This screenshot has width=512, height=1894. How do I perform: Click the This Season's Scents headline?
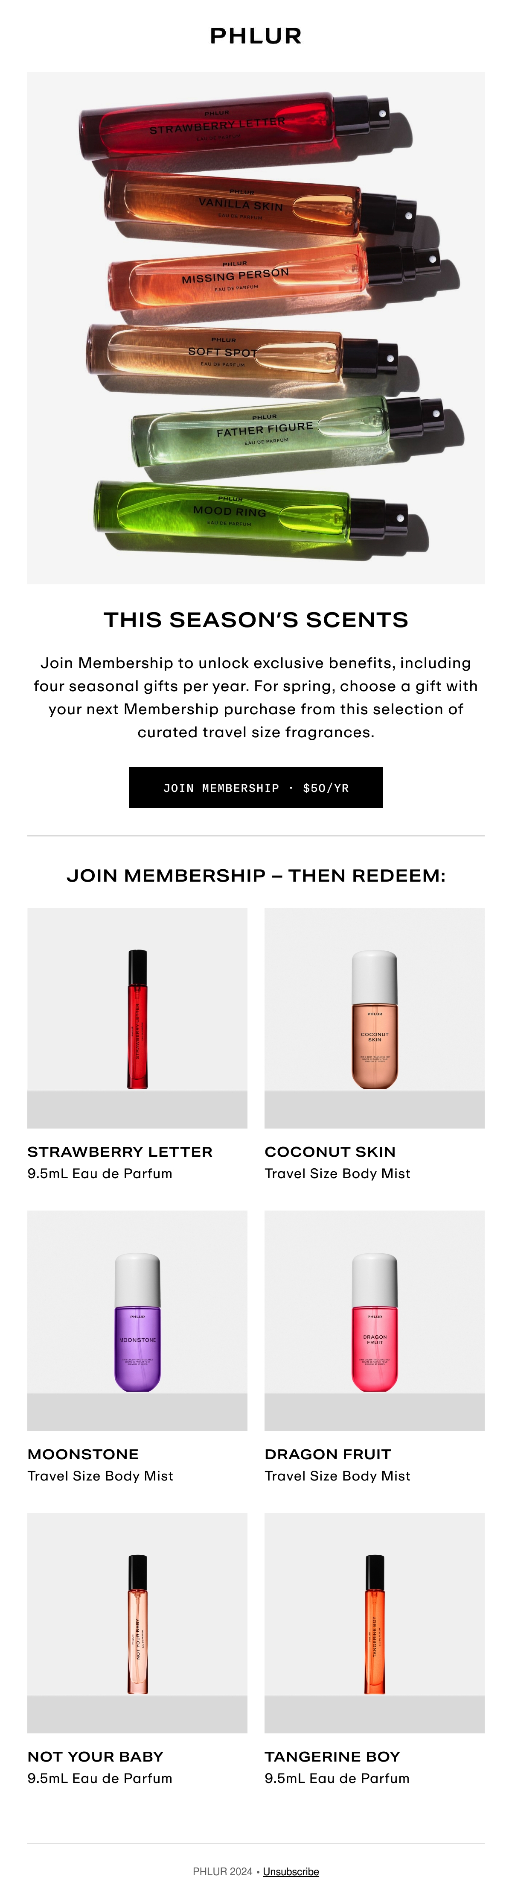tap(256, 620)
